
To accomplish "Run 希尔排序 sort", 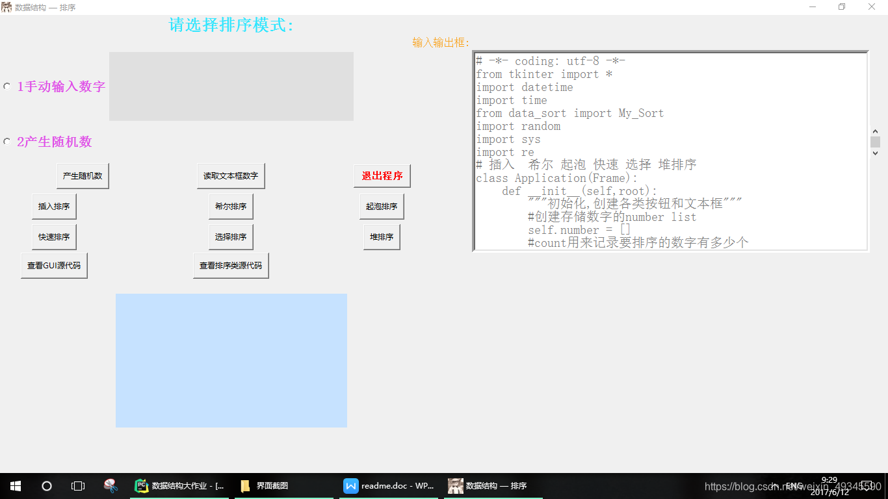I will 231,207.
